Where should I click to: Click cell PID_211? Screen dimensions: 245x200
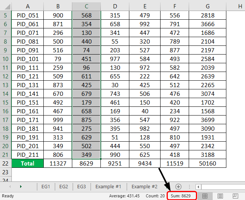(28, 155)
